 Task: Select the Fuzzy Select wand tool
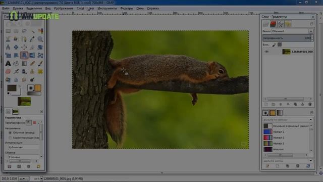[x=32, y=31]
